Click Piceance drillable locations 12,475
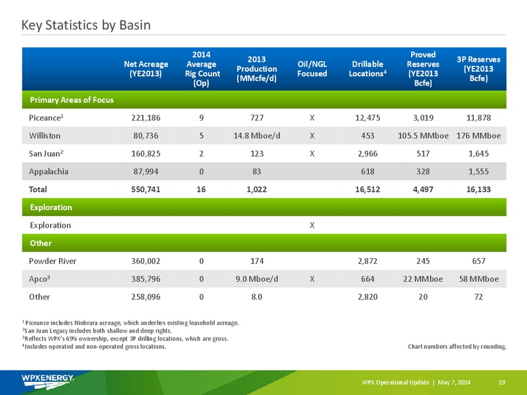Screen dimensions: 527x395 tap(368, 118)
